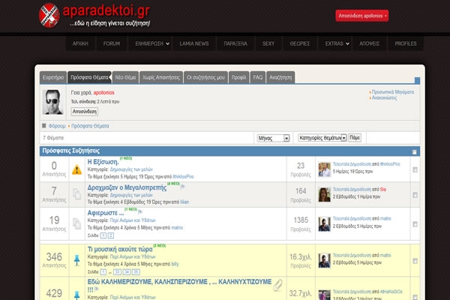The width and height of the screenshot is (450, 300).
Task: Switch to the Νέο Θέμα tab
Action: pyautogui.click(x=125, y=77)
